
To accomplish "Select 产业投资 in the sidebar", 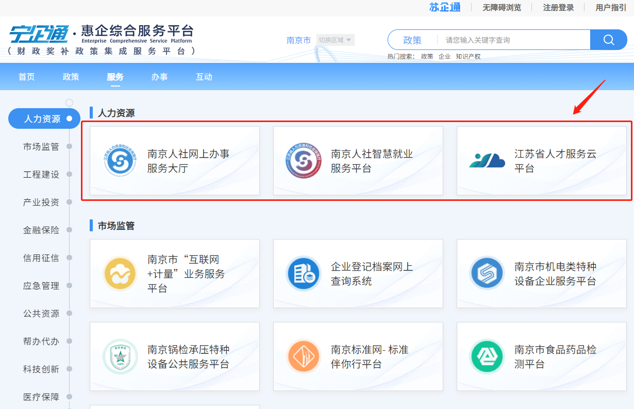I will 41,202.
